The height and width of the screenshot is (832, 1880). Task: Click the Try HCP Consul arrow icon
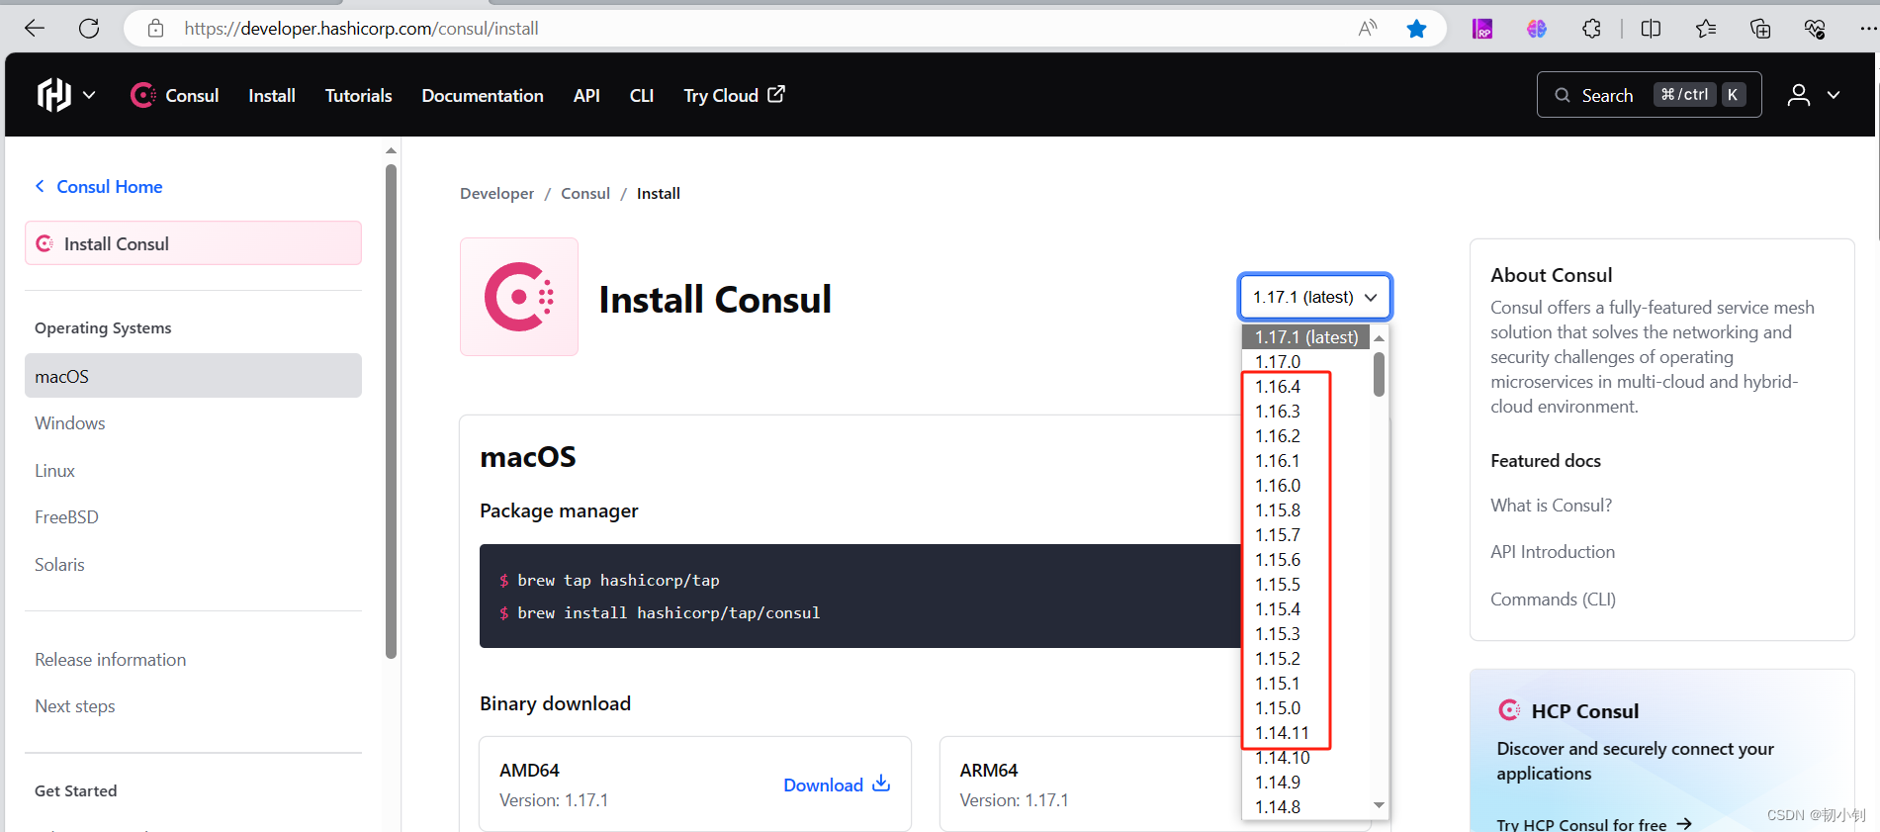click(1684, 823)
